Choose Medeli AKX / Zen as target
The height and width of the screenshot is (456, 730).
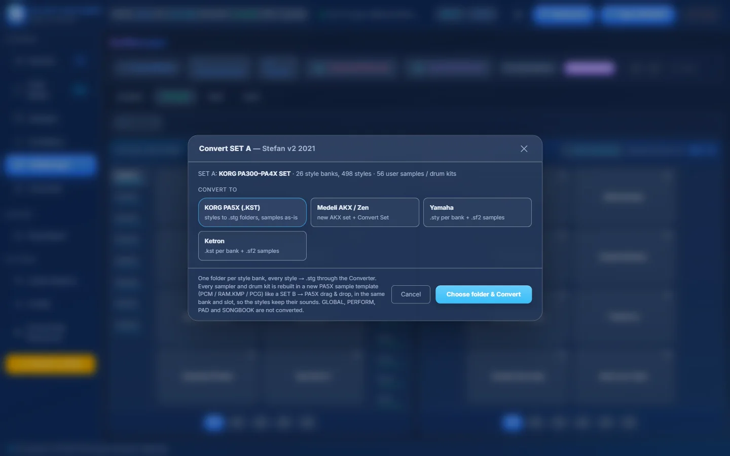[365, 212]
